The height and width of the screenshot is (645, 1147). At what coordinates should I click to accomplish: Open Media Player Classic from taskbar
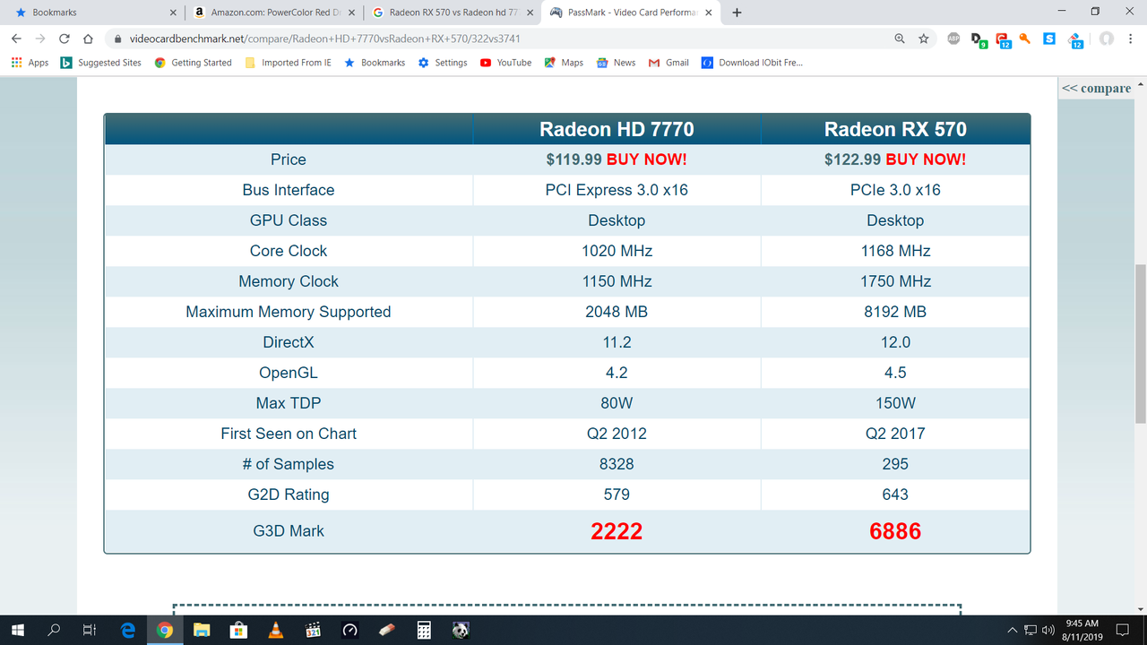[313, 630]
